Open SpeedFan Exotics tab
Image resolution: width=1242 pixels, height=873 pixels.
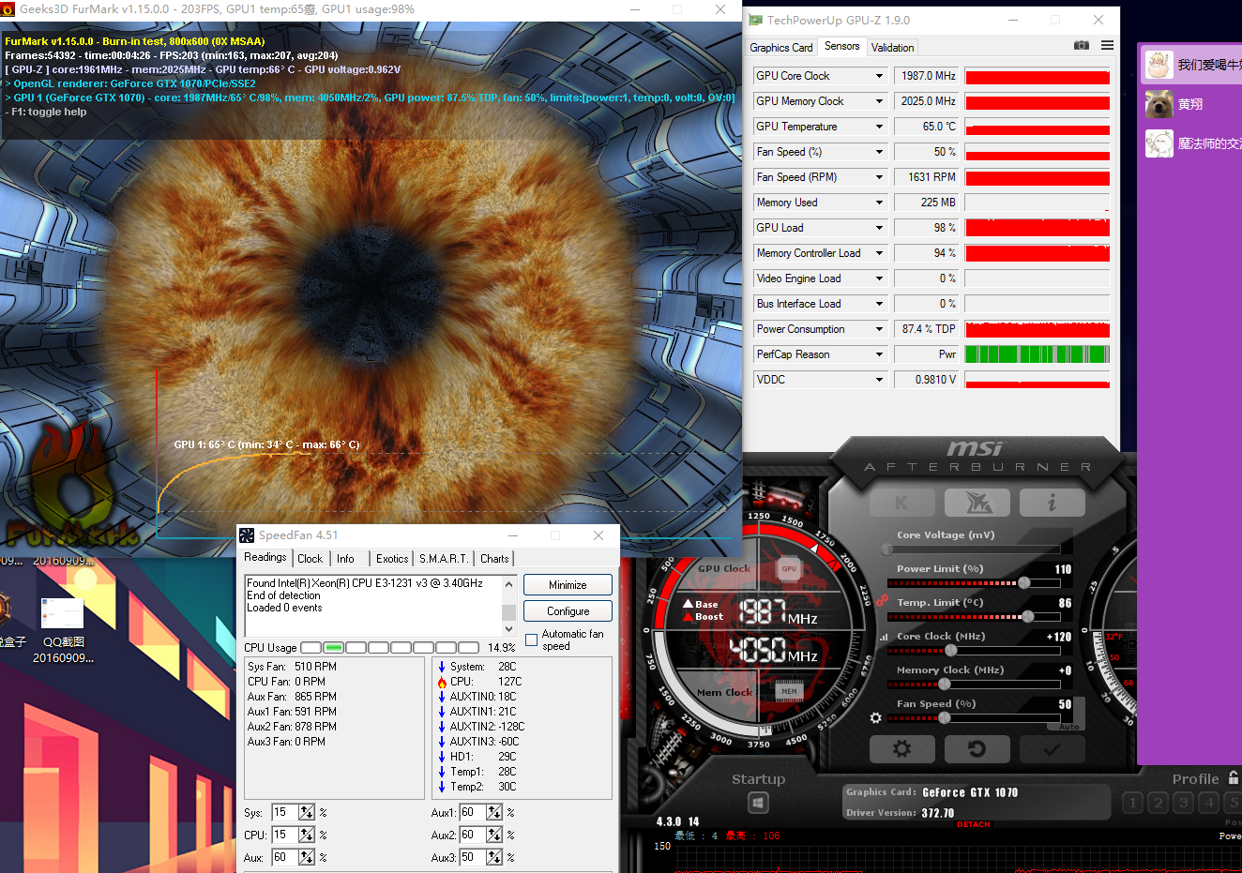click(392, 559)
